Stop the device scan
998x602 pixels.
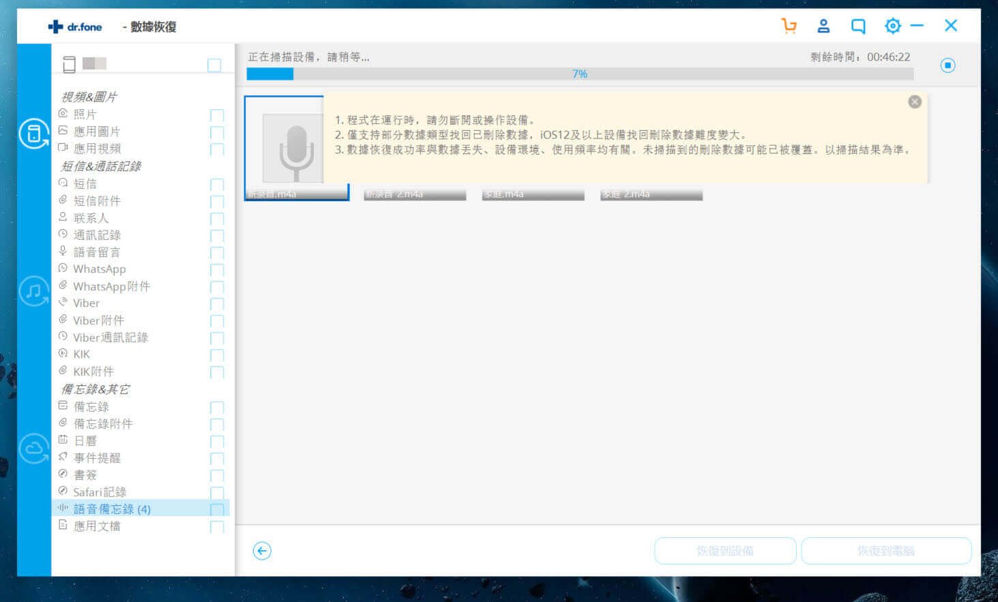pos(948,65)
